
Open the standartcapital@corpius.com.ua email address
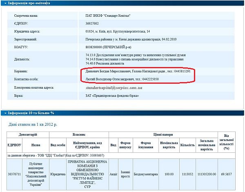(114, 87)
